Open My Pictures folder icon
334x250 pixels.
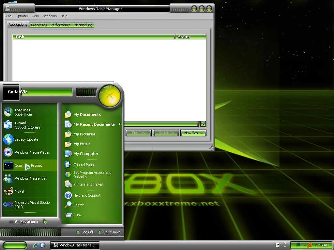[68, 134]
